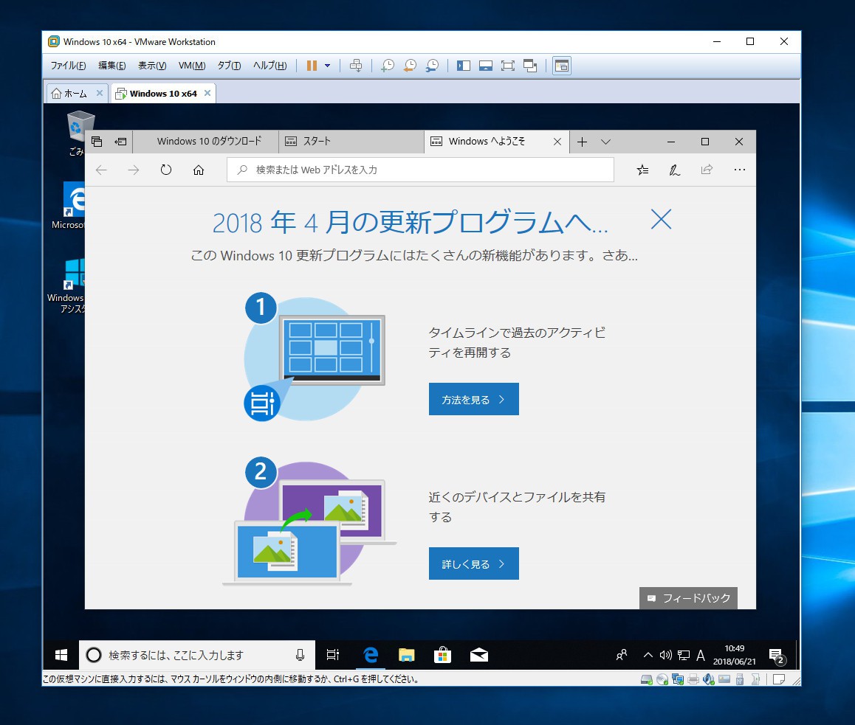
Task: Click the revert to snapshot icon
Action: (x=409, y=66)
